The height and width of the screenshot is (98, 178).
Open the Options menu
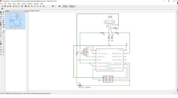tap(30, 4)
